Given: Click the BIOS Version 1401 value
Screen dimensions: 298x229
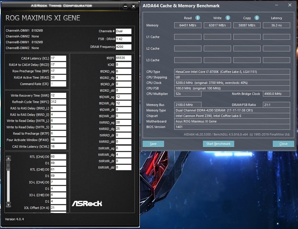Looking at the screenshot, I should (x=232, y=127).
